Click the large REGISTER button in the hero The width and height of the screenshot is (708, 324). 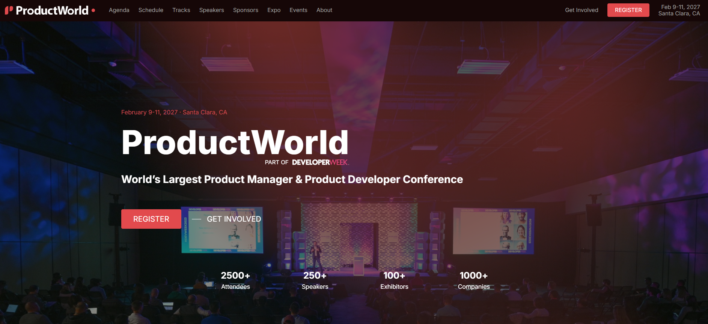(151, 219)
